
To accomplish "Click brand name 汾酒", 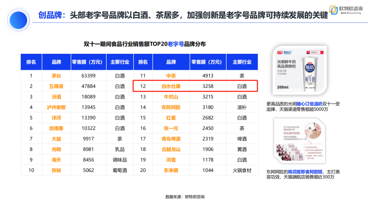I will tap(56, 97).
